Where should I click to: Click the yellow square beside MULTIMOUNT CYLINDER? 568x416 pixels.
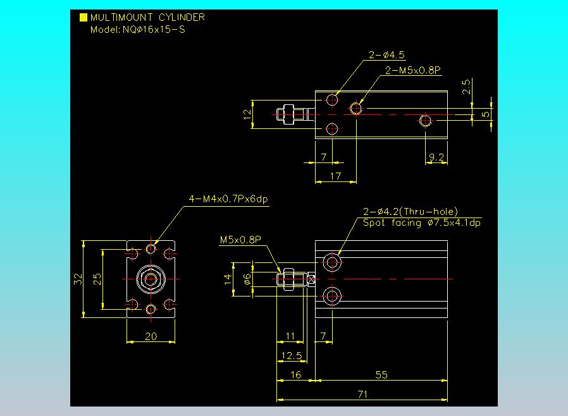pyautogui.click(x=83, y=17)
